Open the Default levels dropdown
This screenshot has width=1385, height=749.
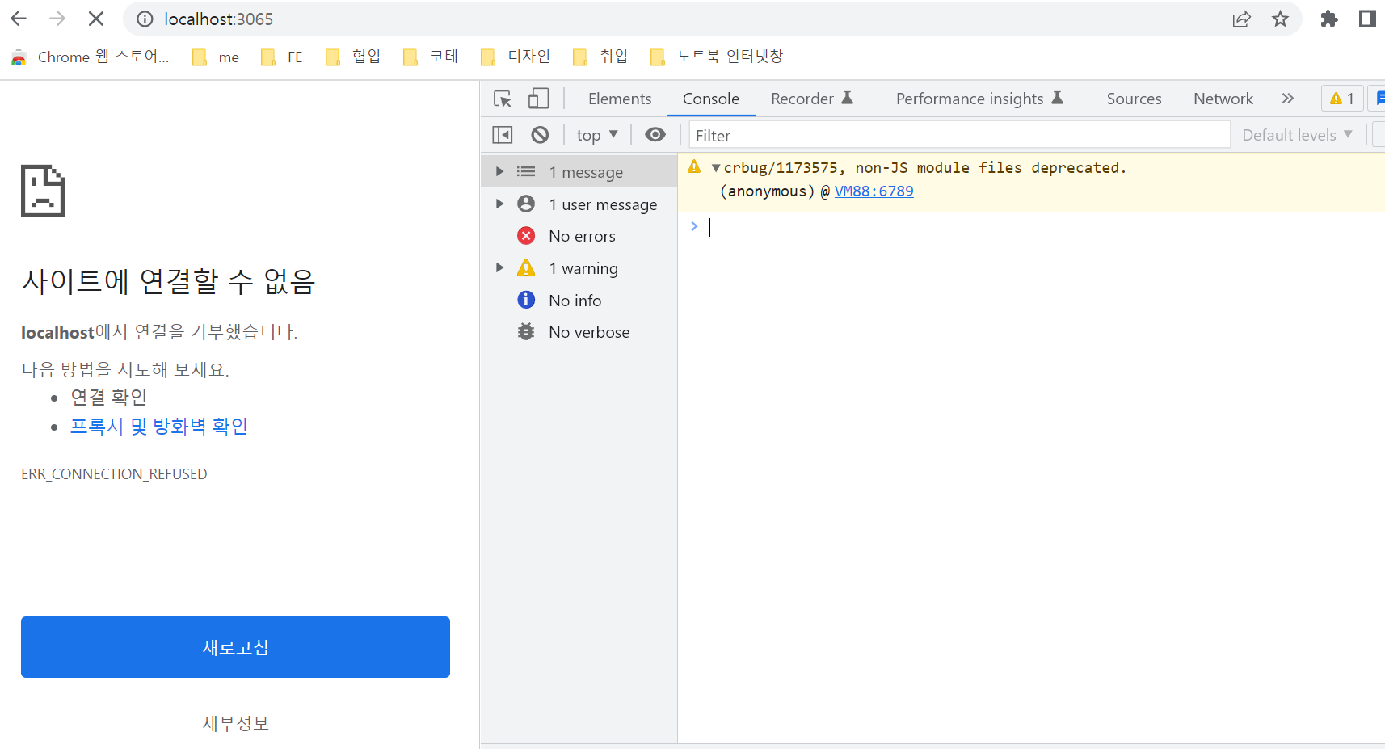(x=1297, y=135)
